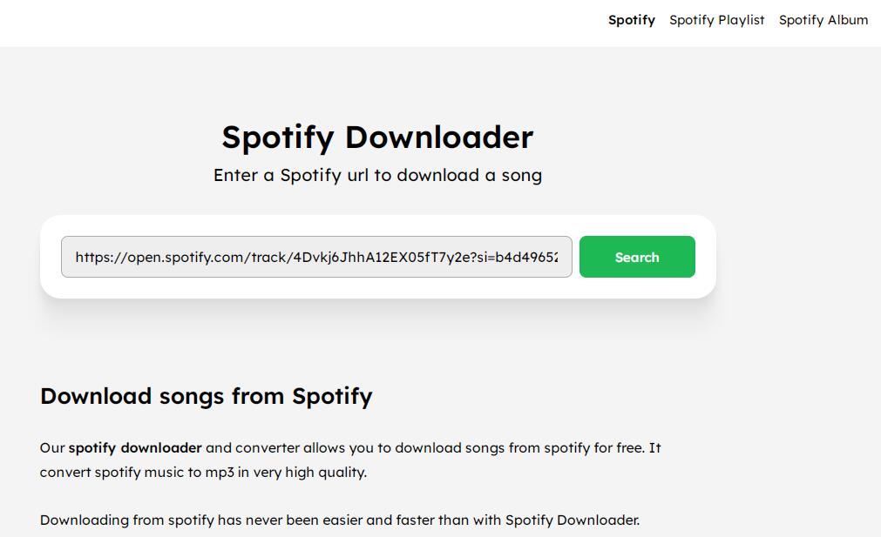Go to the Spotify Playlist page
881x537 pixels.
pos(716,20)
